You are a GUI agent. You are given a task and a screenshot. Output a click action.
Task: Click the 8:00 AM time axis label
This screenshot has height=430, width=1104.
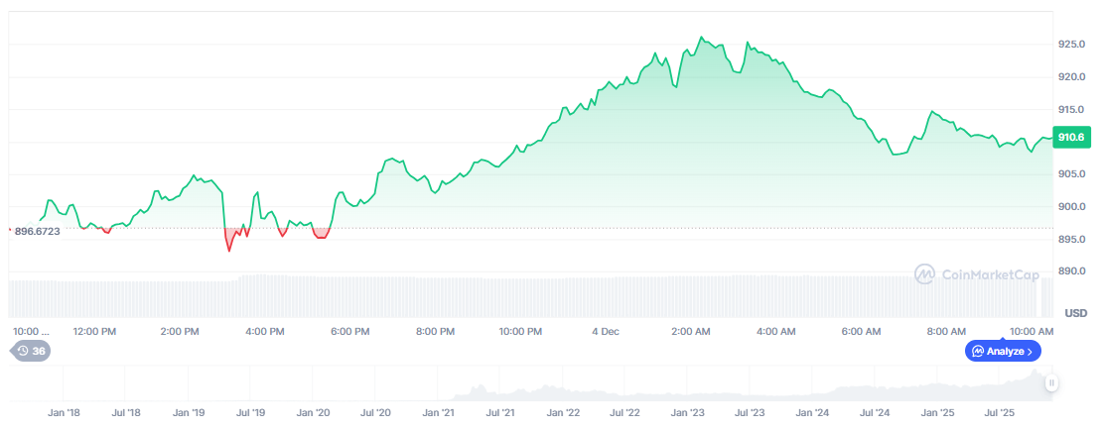click(946, 331)
